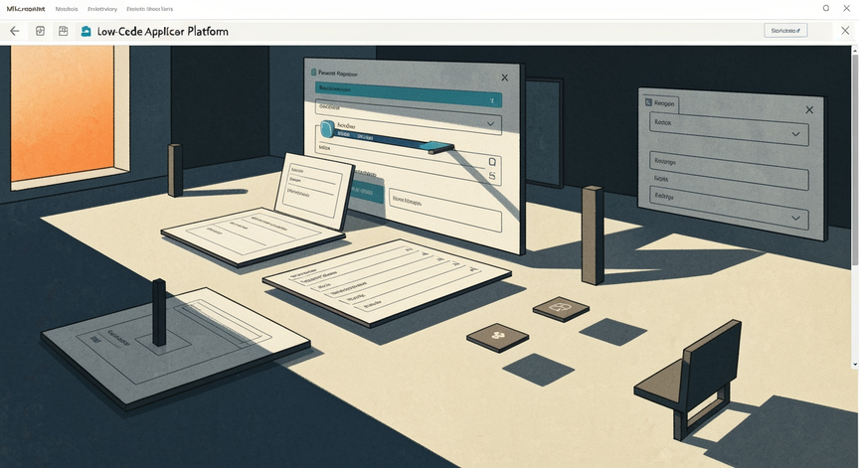
Task: Click the green icon in center dialog header
Action: pyautogui.click(x=313, y=72)
